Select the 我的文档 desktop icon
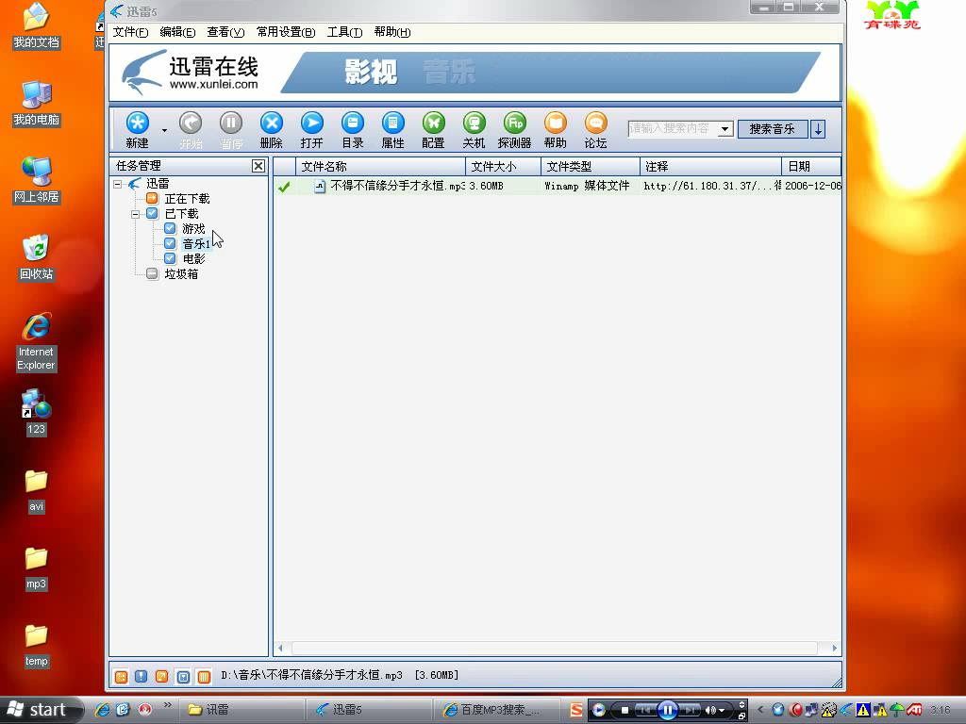Image resolution: width=966 pixels, height=724 pixels. pyautogui.click(x=37, y=25)
